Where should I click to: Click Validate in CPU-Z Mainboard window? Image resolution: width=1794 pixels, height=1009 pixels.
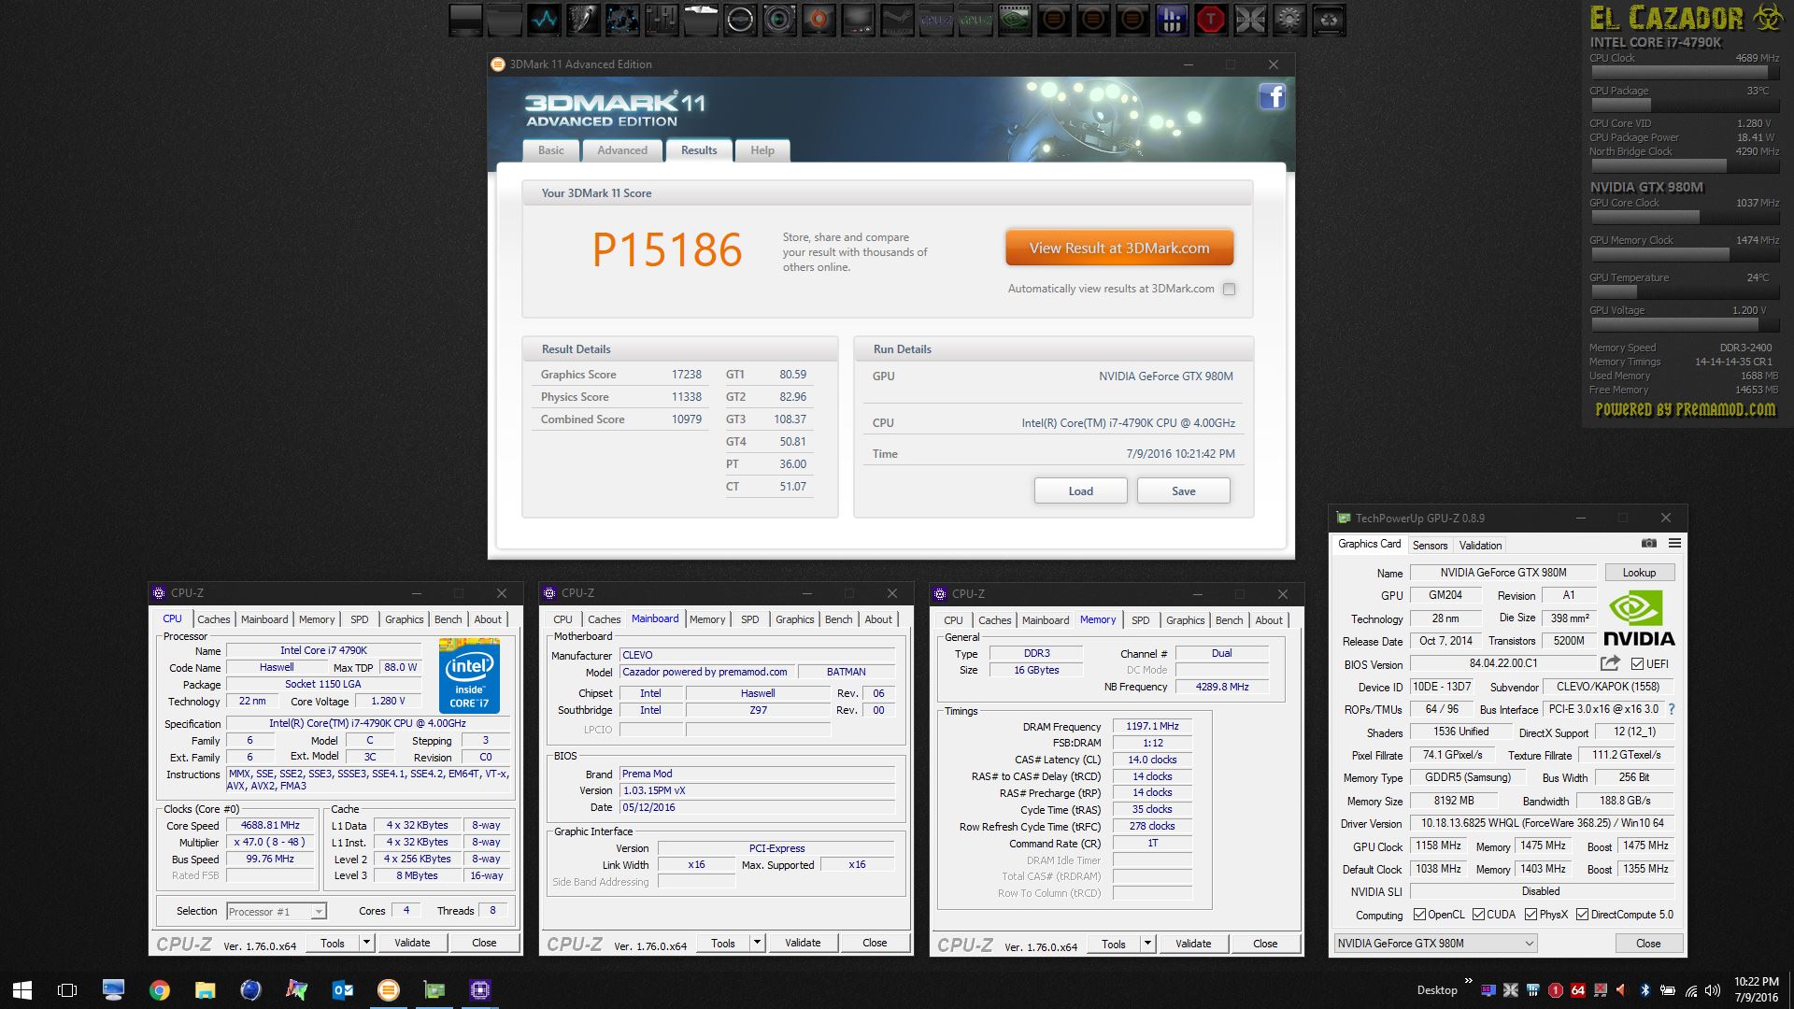(803, 943)
